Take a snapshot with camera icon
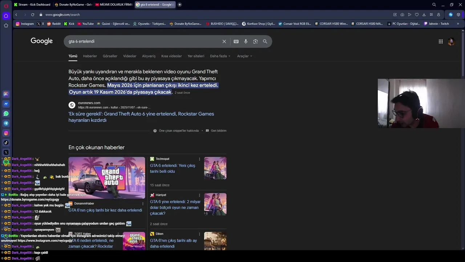Image resolution: width=465 pixels, height=262 pixels. point(402,15)
